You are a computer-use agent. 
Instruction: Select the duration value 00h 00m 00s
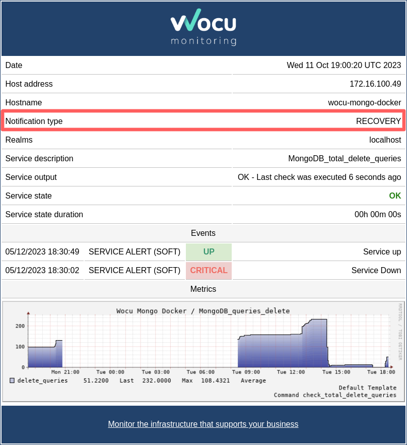pos(377,214)
